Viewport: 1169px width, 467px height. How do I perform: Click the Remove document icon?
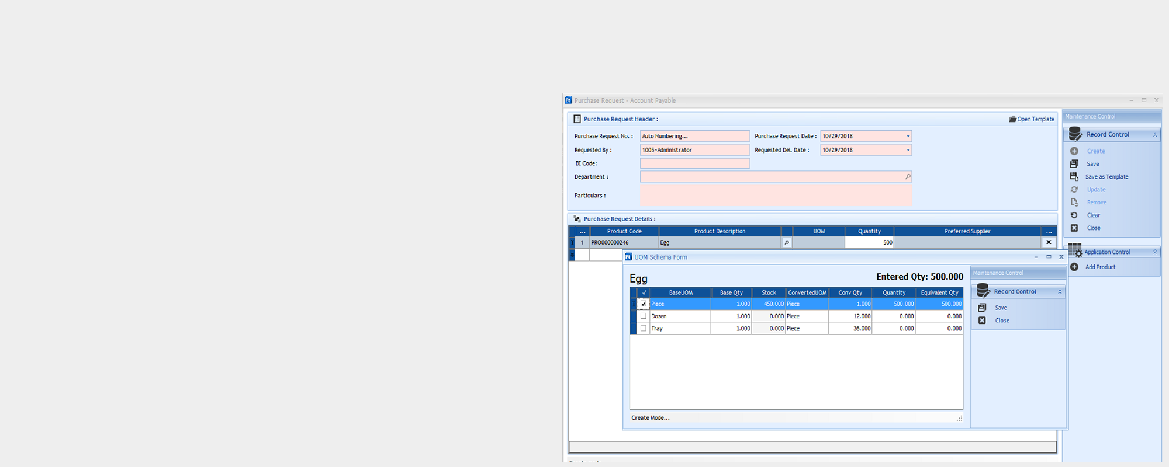click(x=1074, y=203)
